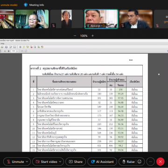This screenshot has width=168, height=168.
Task: Click the Acrobat gear tool icon
Action: pyautogui.click(x=20, y=47)
